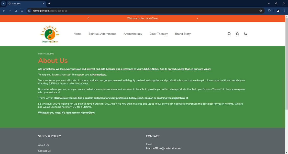The width and height of the screenshot is (288, 154).
Task: Bookmark this page with star icon
Action: click(x=261, y=11)
